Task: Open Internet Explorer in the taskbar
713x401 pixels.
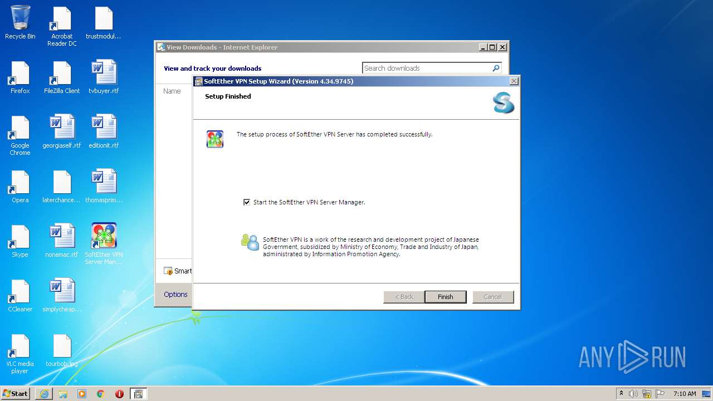Action: pyautogui.click(x=44, y=394)
